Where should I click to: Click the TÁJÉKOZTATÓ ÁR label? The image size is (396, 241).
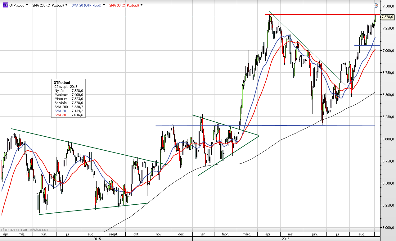click(14, 230)
